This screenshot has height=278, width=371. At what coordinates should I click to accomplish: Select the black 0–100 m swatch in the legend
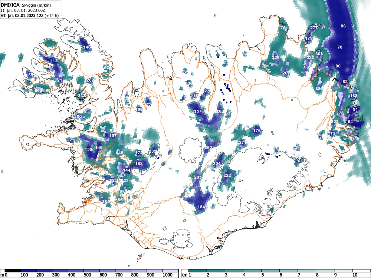click(13, 271)
